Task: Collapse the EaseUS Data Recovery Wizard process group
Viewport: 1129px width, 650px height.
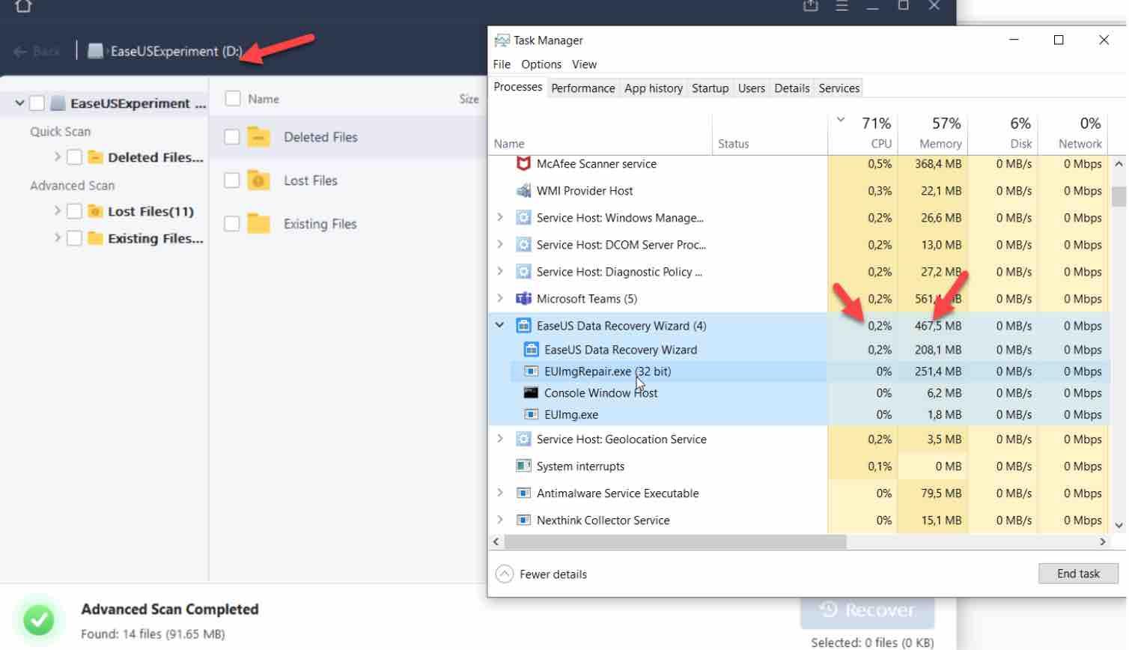Action: click(x=499, y=325)
